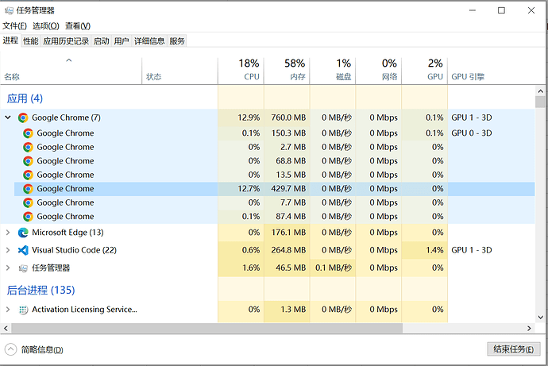Open the 启动 tab
The width and height of the screenshot is (548, 366).
(101, 41)
